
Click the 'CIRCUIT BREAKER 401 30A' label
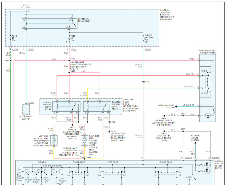149,38
